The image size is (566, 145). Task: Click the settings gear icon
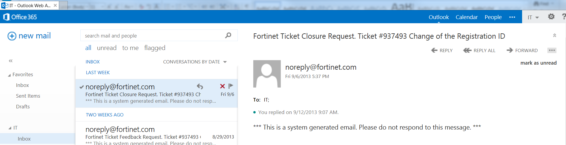tap(551, 17)
